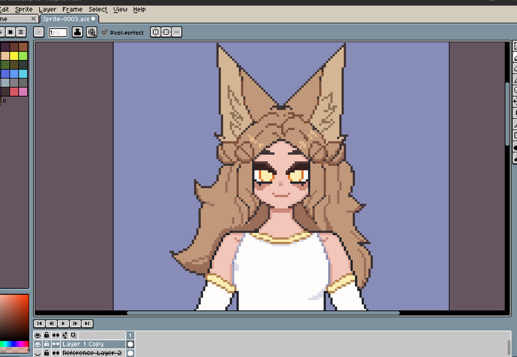The width and height of the screenshot is (517, 357).
Task: Toggle the Pixel-perfect checkbox
Action: 104,31
